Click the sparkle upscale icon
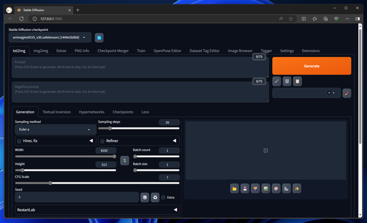The height and width of the screenshot is (223, 367). [297, 189]
